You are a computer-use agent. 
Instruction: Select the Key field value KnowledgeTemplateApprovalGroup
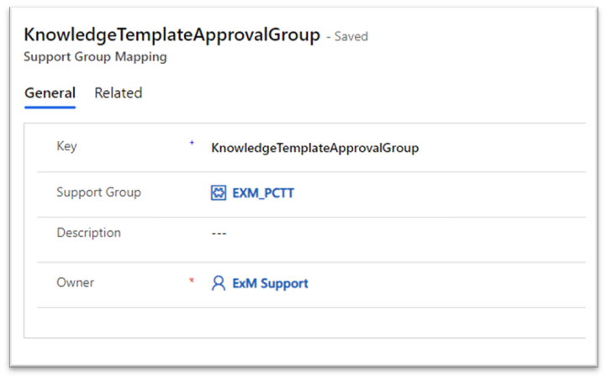tap(314, 148)
